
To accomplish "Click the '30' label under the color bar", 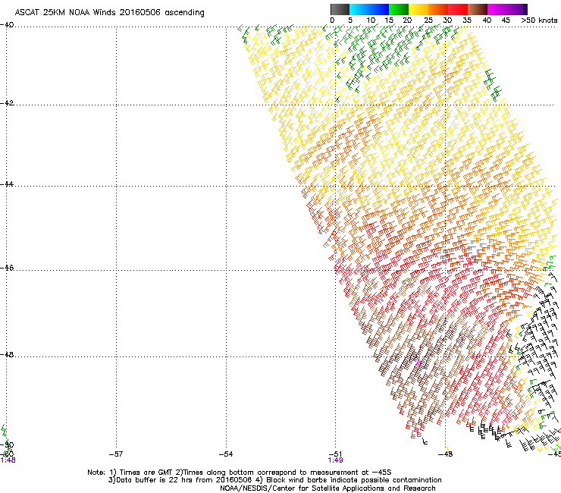I will (447, 20).
